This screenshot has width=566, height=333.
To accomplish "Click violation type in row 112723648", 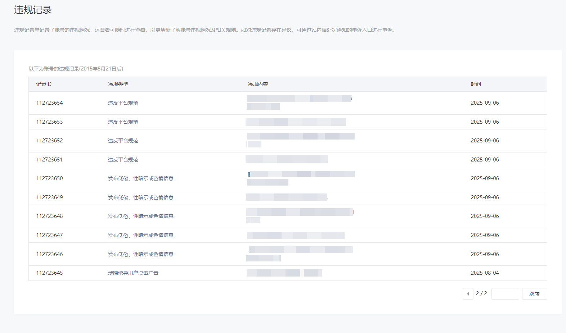I will click(140, 216).
